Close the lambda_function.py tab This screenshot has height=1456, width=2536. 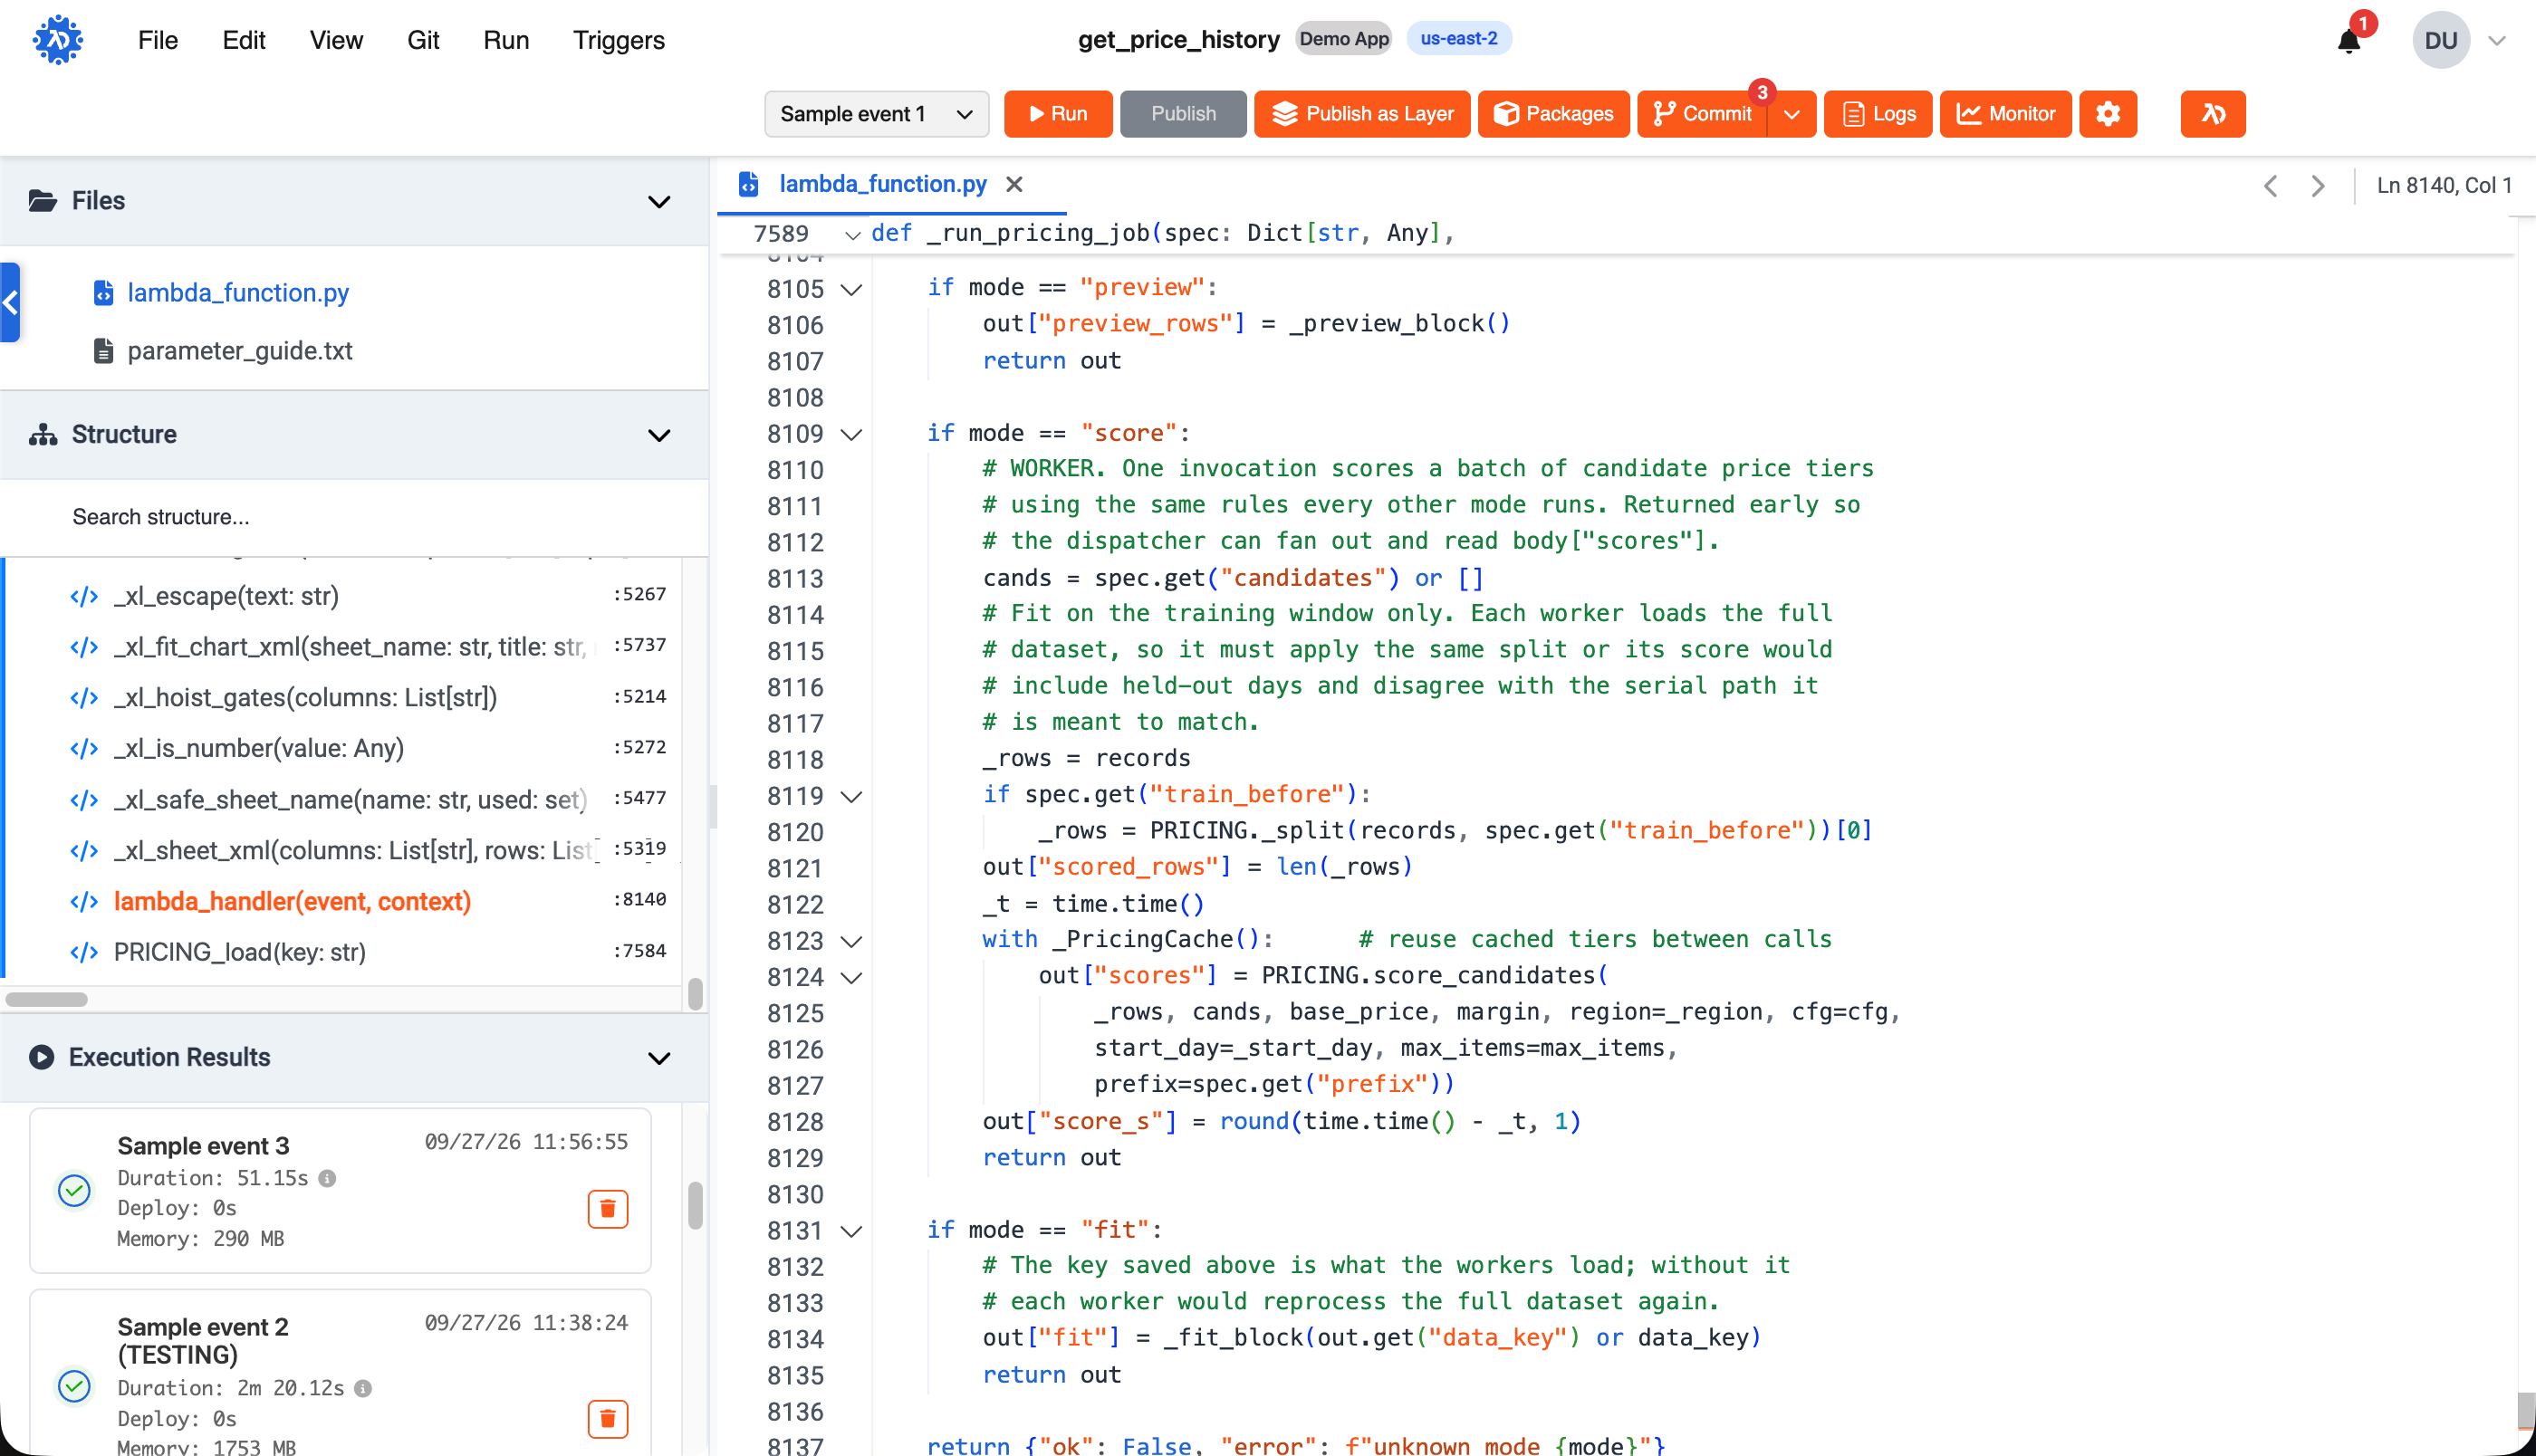[x=1014, y=184]
